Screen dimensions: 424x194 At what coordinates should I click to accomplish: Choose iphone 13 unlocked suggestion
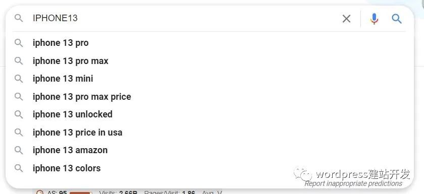point(209,114)
